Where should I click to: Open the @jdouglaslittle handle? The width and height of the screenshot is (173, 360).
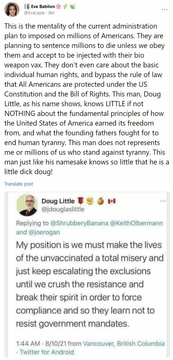click(63, 209)
